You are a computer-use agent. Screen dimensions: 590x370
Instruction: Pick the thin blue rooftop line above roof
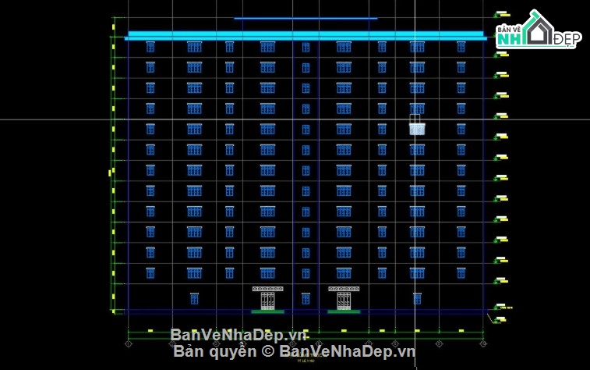[x=306, y=18]
